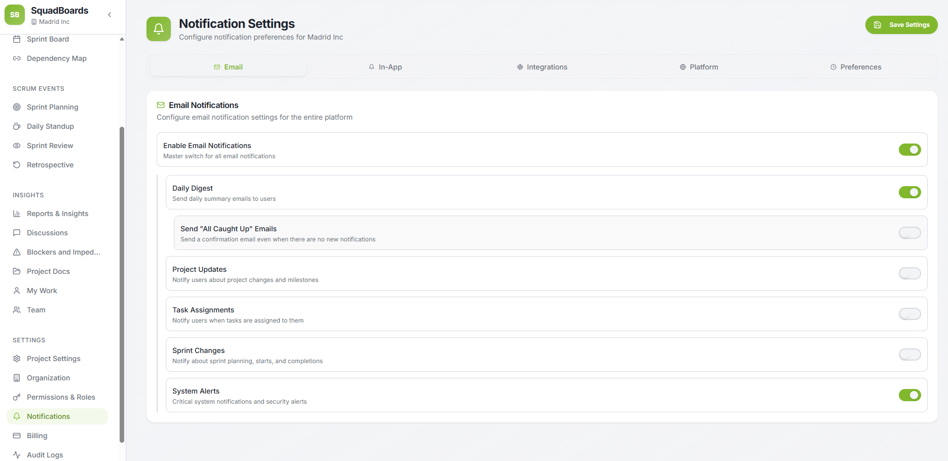The image size is (948, 461).
Task: Enable the Sprint Changes switch
Action: click(909, 354)
